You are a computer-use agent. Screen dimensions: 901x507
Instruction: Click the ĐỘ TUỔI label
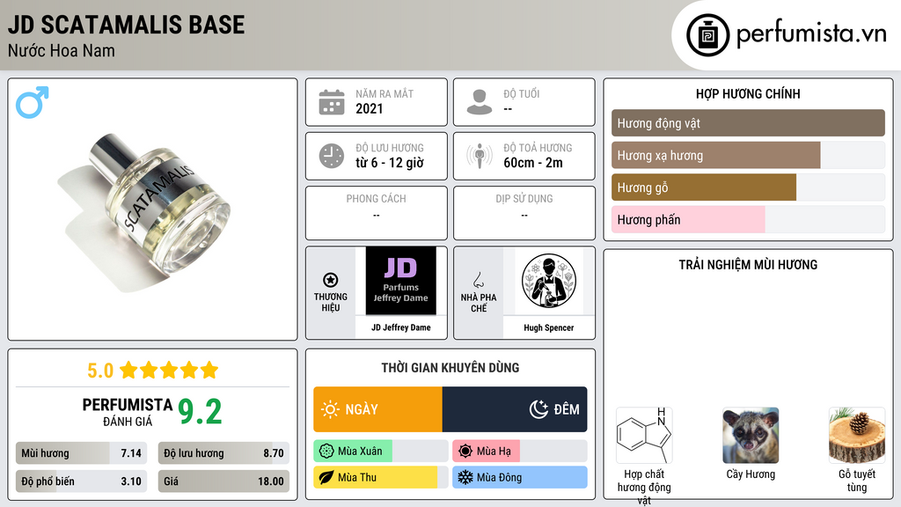click(522, 93)
